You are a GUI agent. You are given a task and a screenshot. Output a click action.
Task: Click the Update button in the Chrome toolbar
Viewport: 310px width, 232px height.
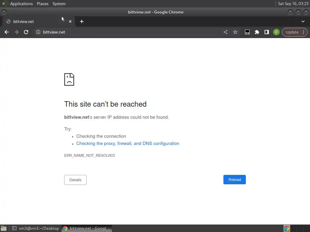coord(292,32)
